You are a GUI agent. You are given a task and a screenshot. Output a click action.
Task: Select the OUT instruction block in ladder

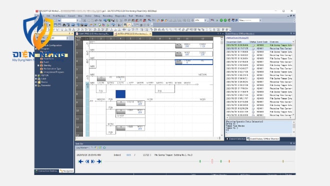[x=194, y=61]
